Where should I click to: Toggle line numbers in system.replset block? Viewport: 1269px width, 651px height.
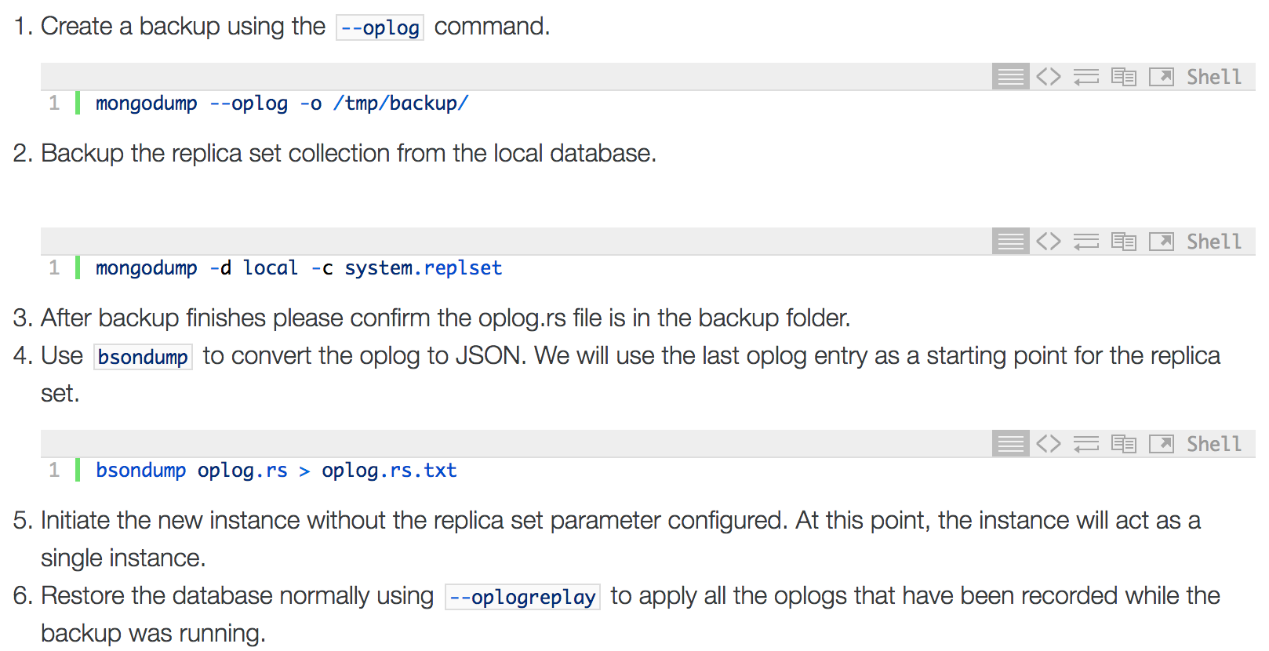pyautogui.click(x=1011, y=242)
